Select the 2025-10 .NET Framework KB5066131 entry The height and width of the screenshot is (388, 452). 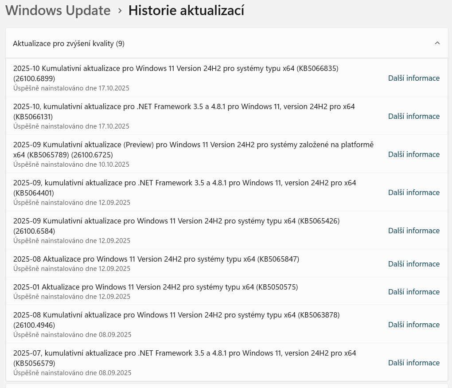point(184,111)
